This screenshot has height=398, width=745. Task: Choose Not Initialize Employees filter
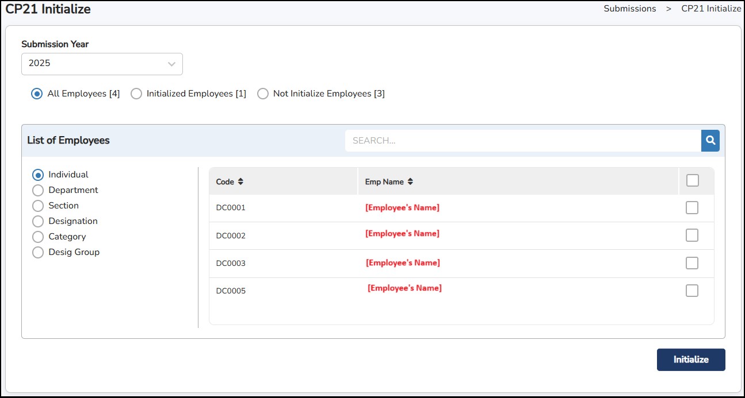pos(263,94)
